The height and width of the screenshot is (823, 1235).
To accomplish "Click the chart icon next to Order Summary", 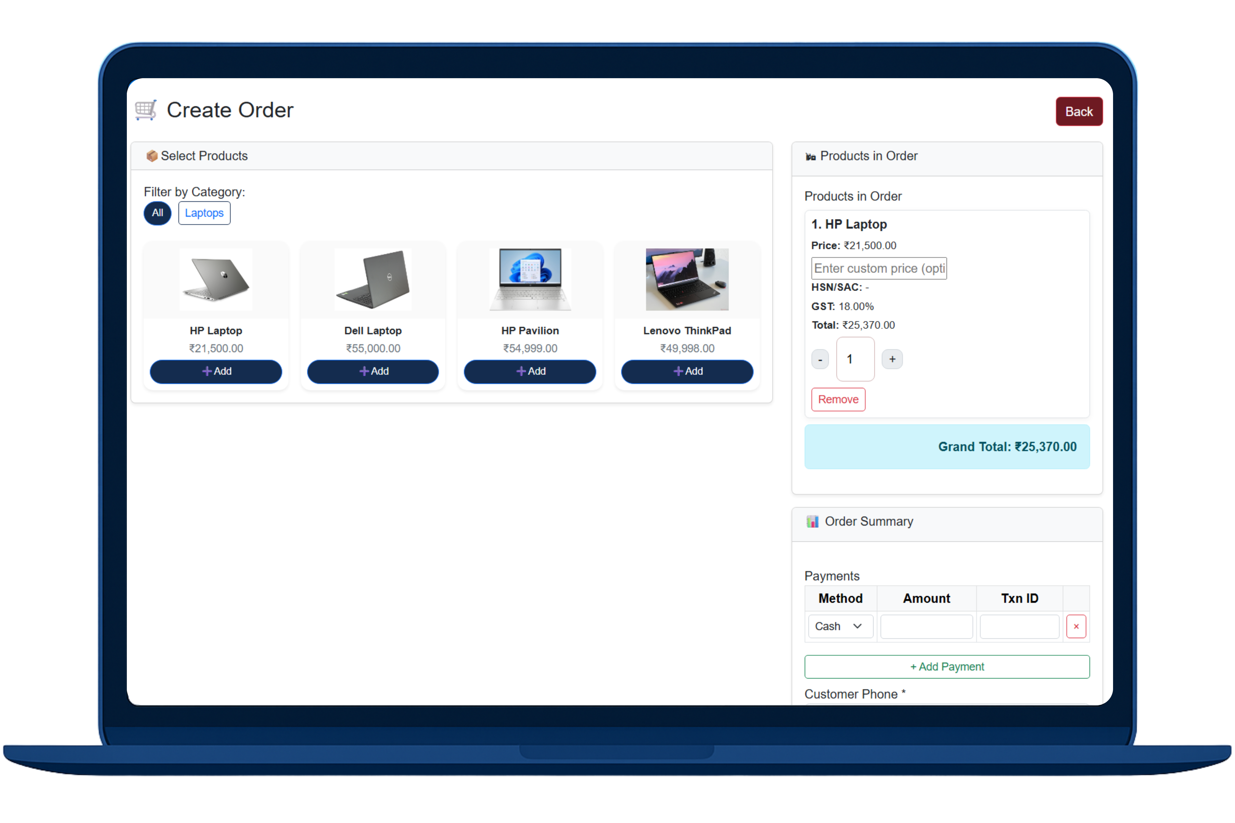I will [x=813, y=521].
